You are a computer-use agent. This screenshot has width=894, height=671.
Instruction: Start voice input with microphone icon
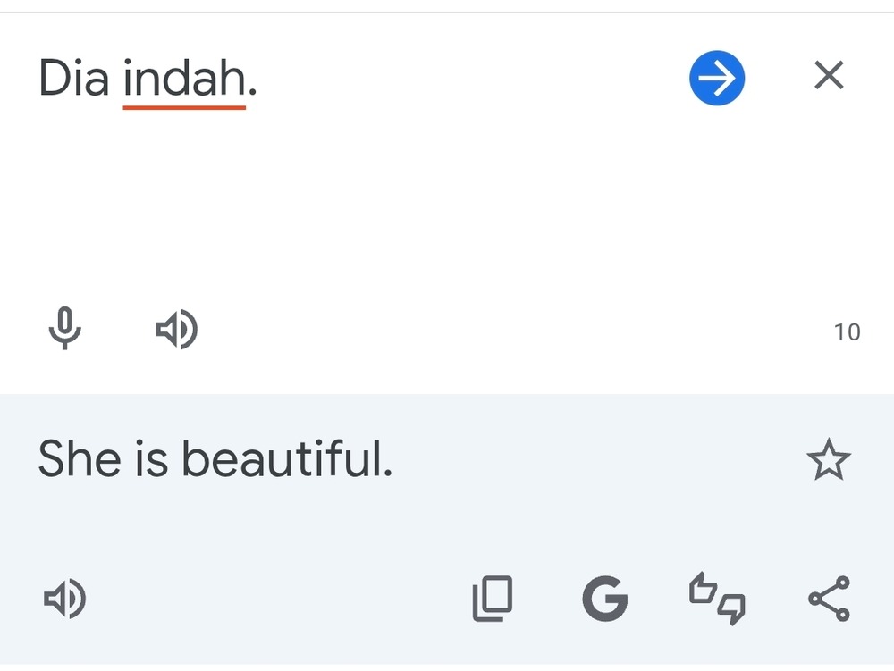[x=64, y=329]
